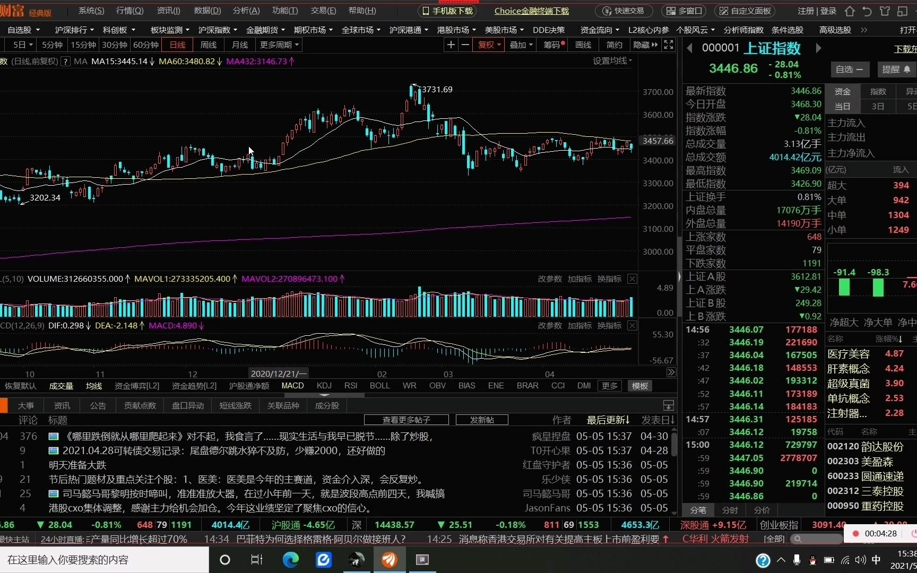Open the 资金流向 dropdown menu
917x573 pixels.
point(600,30)
